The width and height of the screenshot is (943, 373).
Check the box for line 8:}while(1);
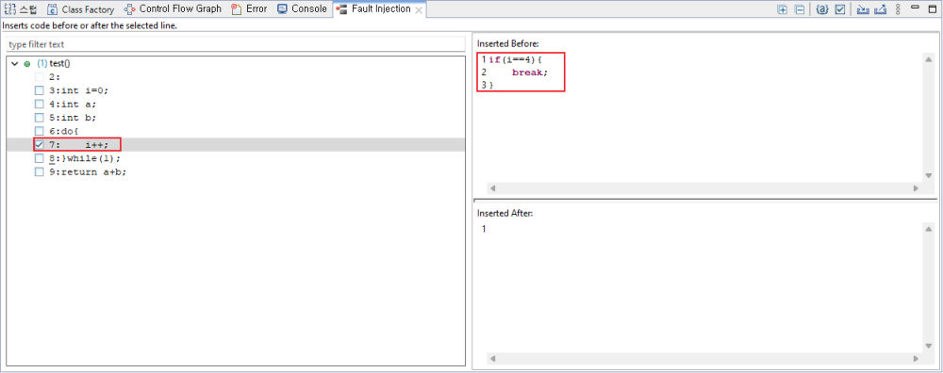(x=39, y=158)
